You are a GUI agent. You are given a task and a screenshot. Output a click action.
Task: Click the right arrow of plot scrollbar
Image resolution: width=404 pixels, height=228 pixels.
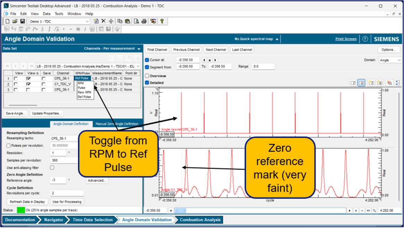349,210
